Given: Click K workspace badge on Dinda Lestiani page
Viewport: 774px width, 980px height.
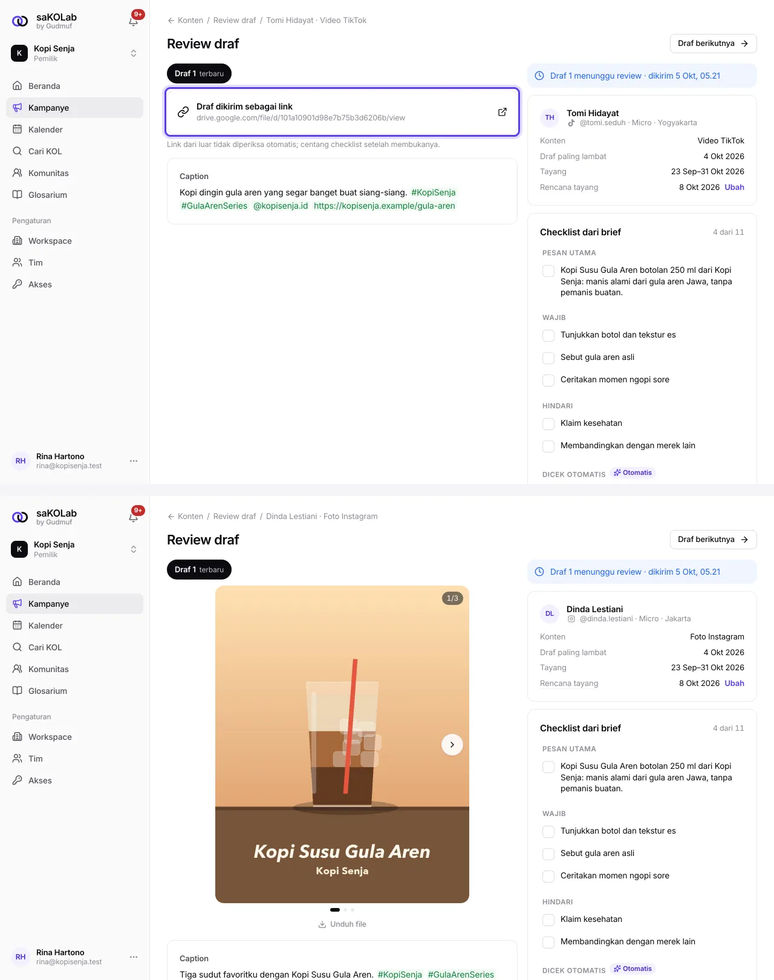Looking at the screenshot, I should (19, 549).
